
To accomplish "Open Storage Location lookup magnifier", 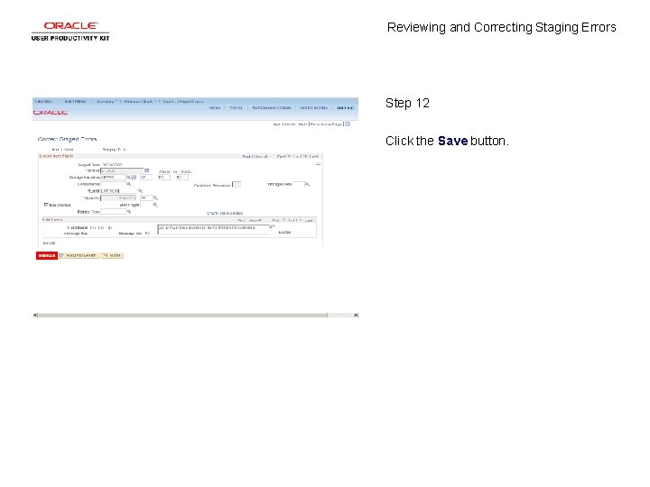I will (x=128, y=178).
